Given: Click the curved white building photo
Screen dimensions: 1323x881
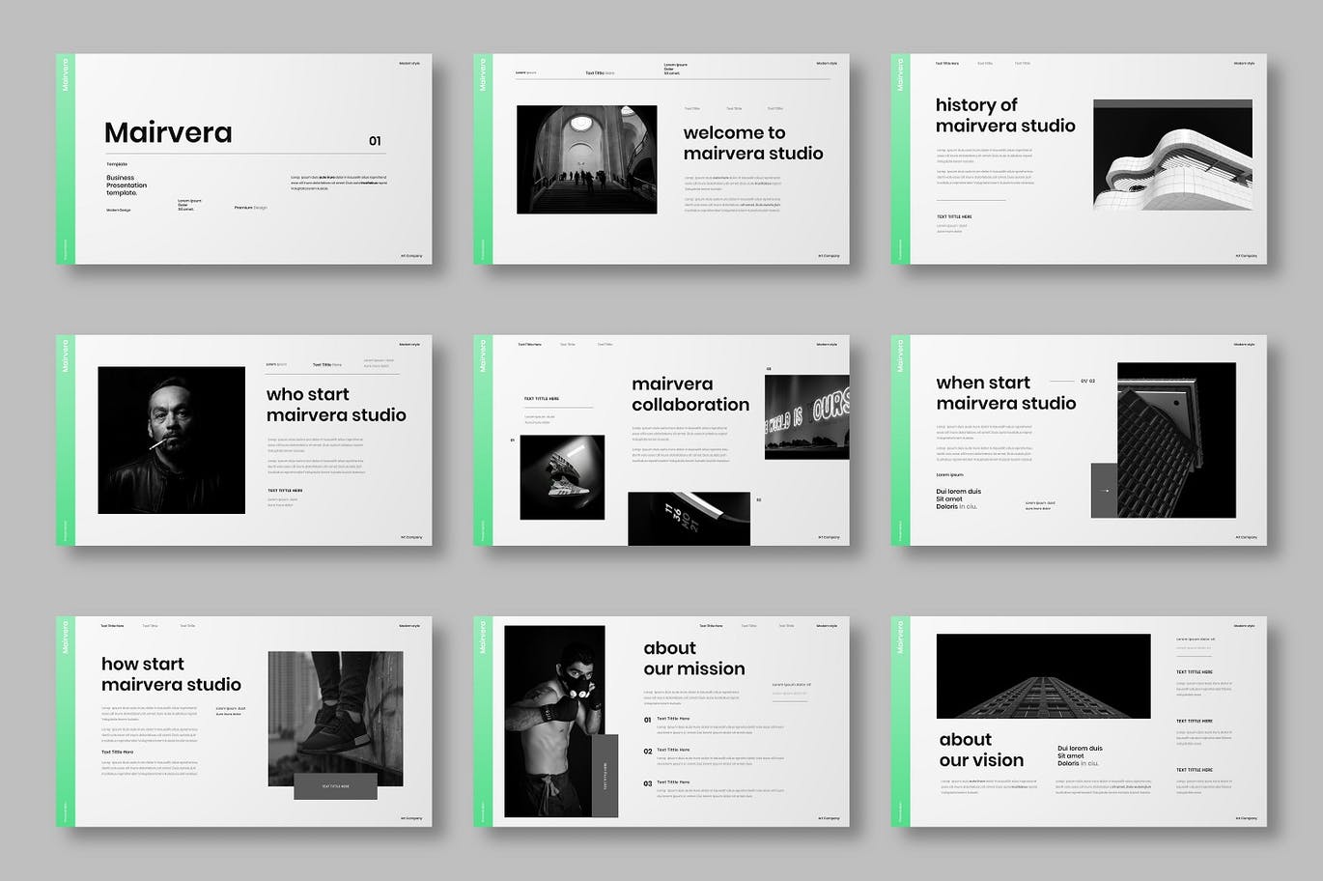Looking at the screenshot, I should point(1172,155).
